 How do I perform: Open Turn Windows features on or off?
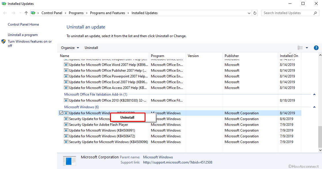point(30,43)
